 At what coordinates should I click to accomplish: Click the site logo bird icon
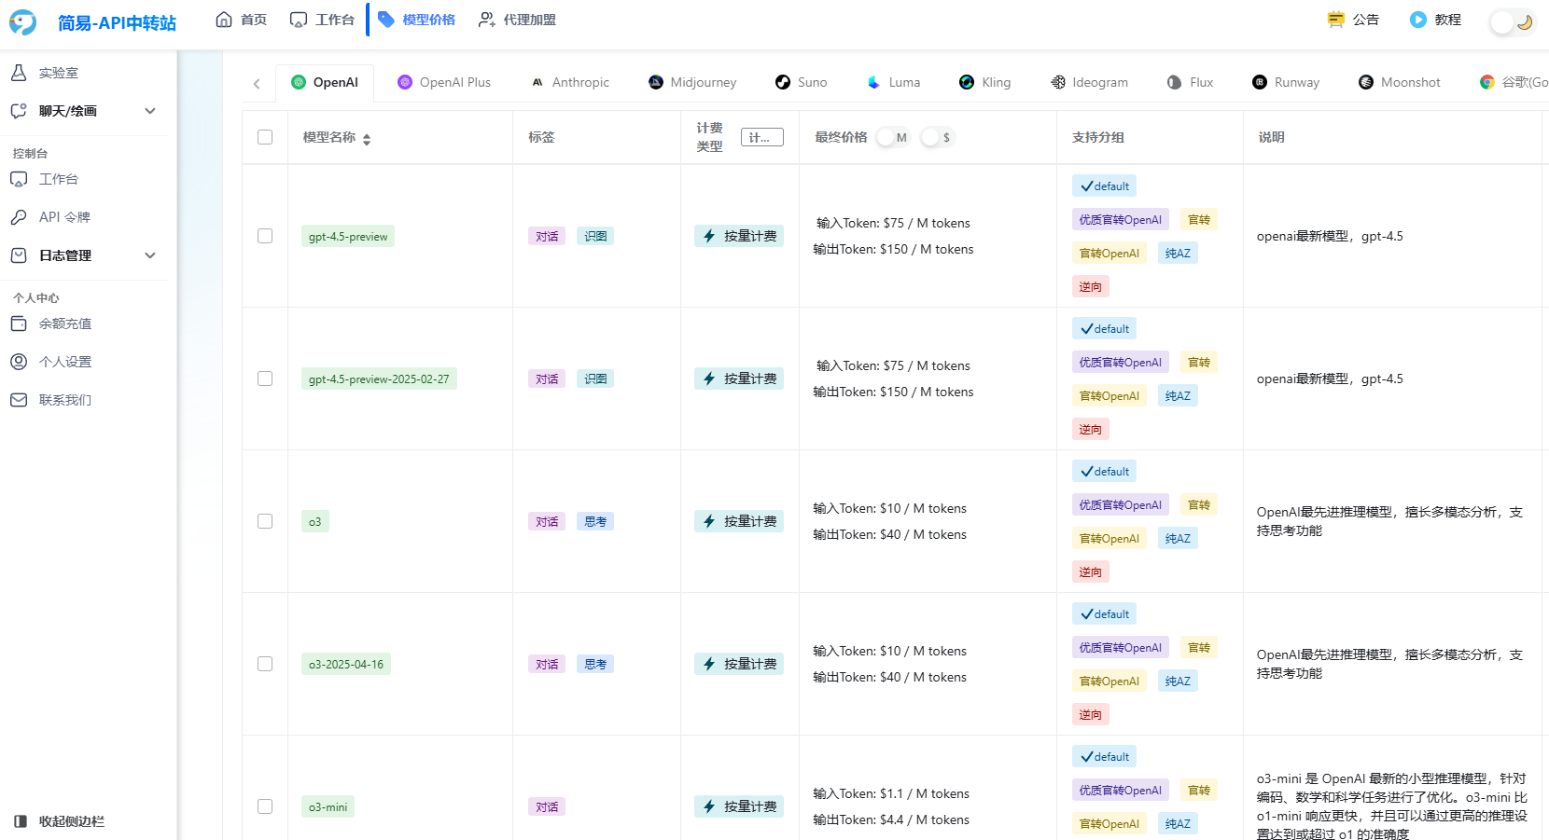tap(22, 21)
